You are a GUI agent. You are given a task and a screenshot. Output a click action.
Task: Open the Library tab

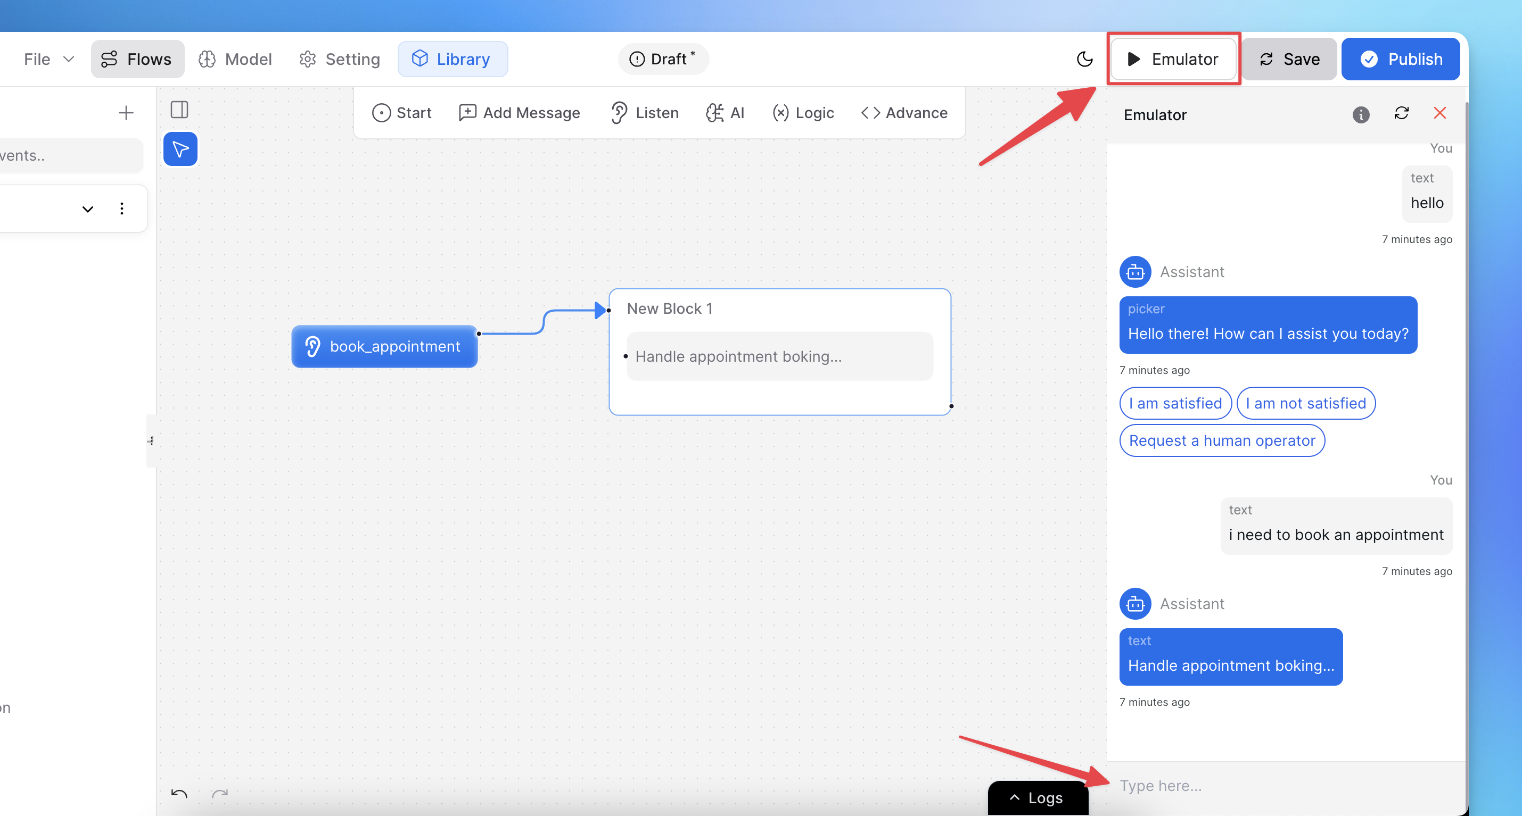453,59
